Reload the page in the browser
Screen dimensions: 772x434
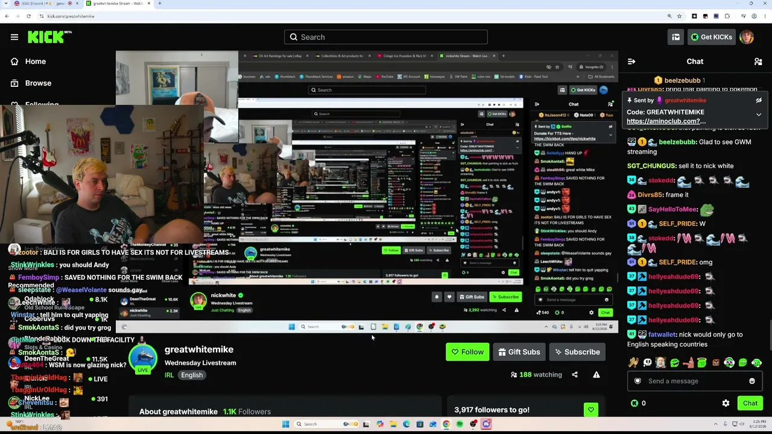28,16
